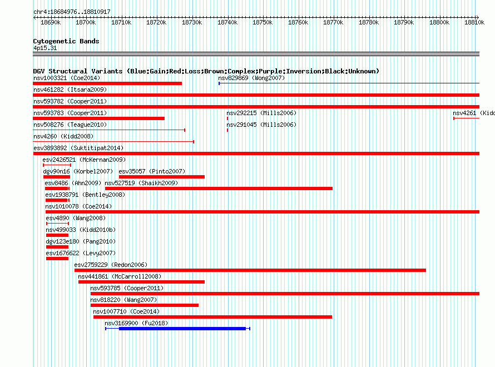Image resolution: width=495 pixels, height=367 pixels.
Task: Click the nsv1010078 (Coe2014) label
Action: click(x=78, y=206)
